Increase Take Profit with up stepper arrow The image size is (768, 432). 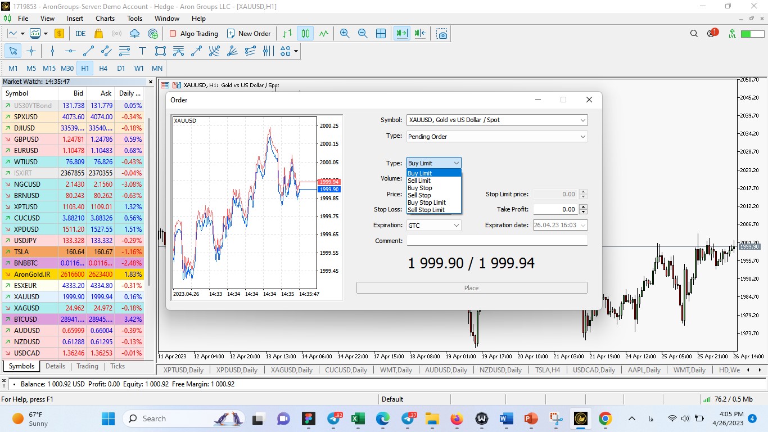point(583,207)
